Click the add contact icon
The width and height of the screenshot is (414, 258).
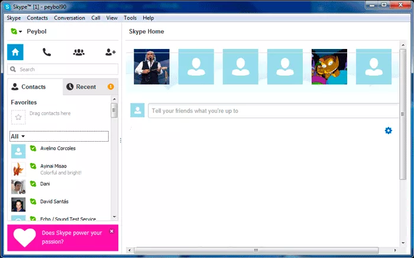pos(111,52)
